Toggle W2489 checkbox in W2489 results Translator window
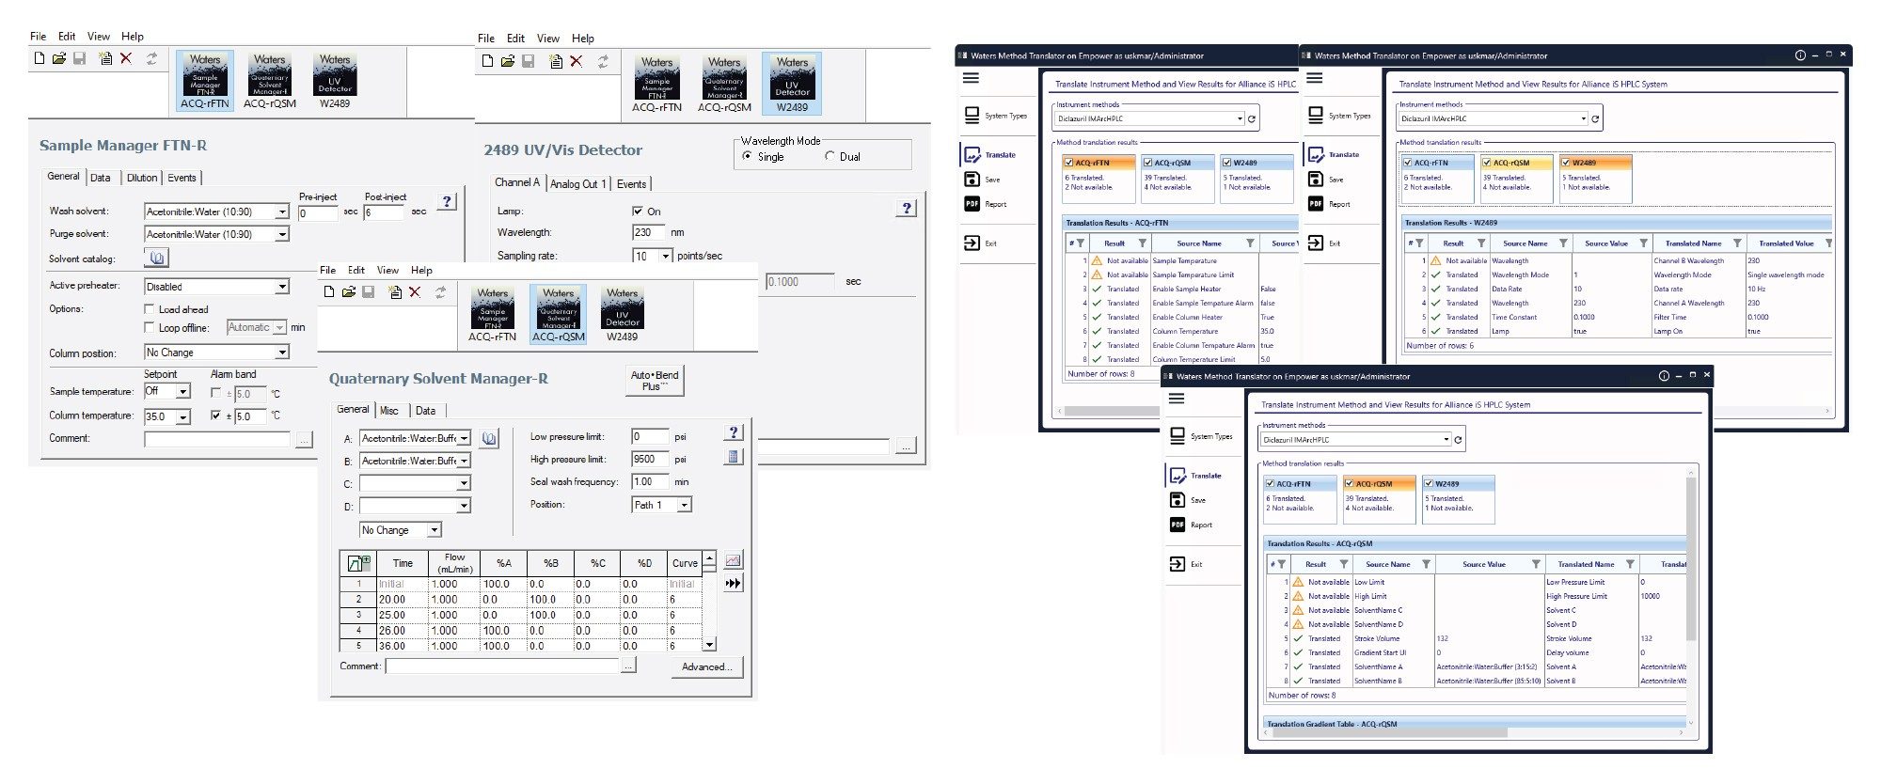The height and width of the screenshot is (784, 1881). point(1566,163)
